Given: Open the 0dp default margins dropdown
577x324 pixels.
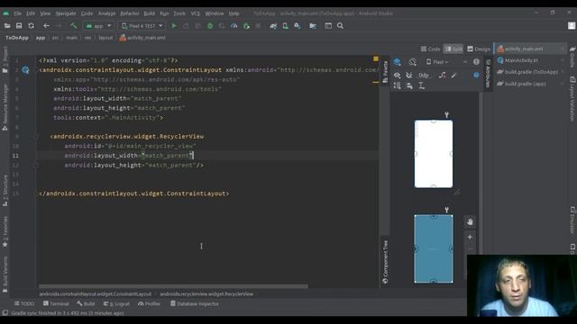Looking at the screenshot, I should [425, 75].
